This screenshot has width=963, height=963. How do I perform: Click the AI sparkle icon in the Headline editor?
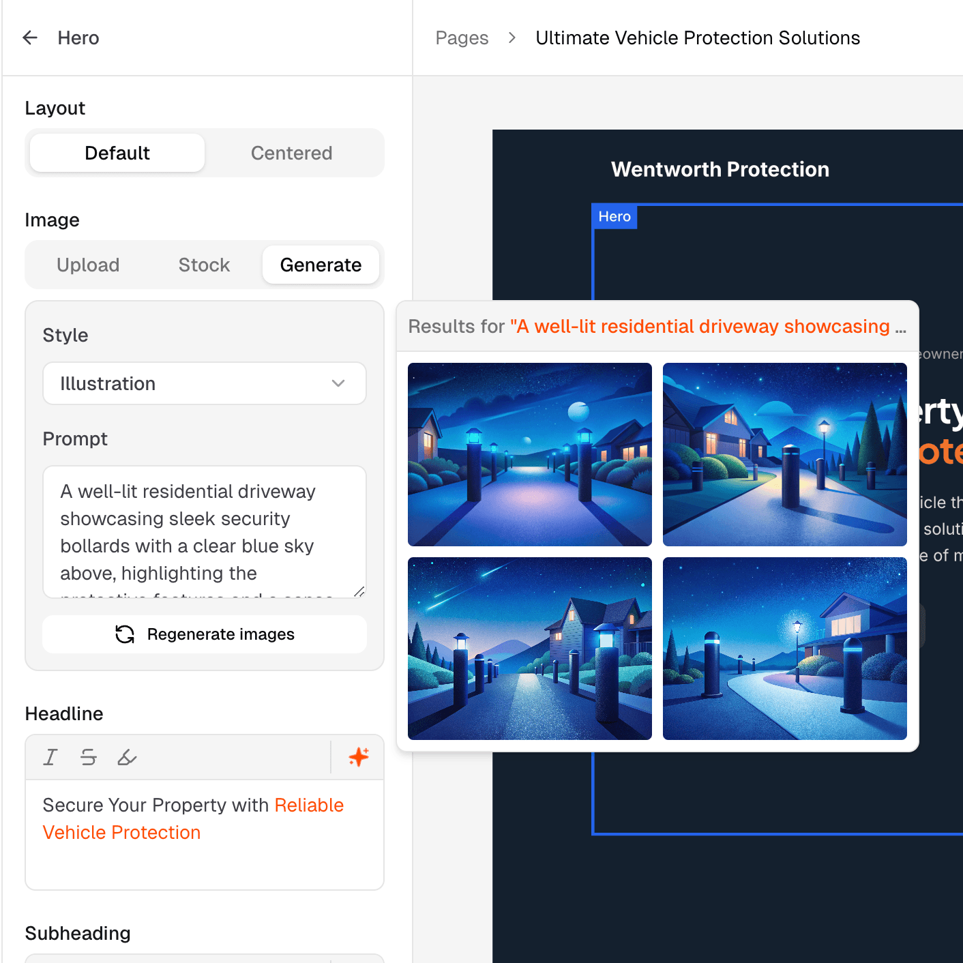tap(358, 757)
